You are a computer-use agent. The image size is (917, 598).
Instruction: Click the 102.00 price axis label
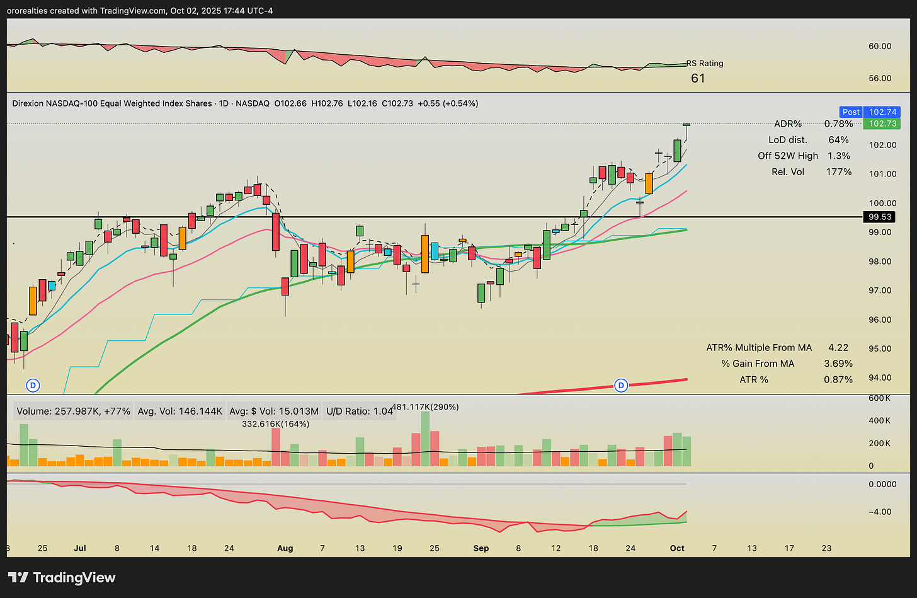[882, 145]
